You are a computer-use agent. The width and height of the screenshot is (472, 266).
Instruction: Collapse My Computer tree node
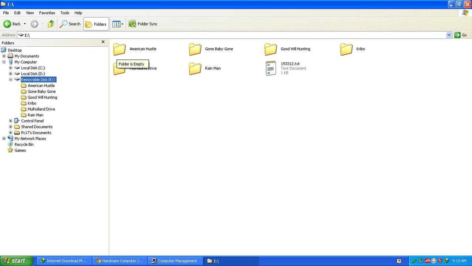pyautogui.click(x=4, y=62)
